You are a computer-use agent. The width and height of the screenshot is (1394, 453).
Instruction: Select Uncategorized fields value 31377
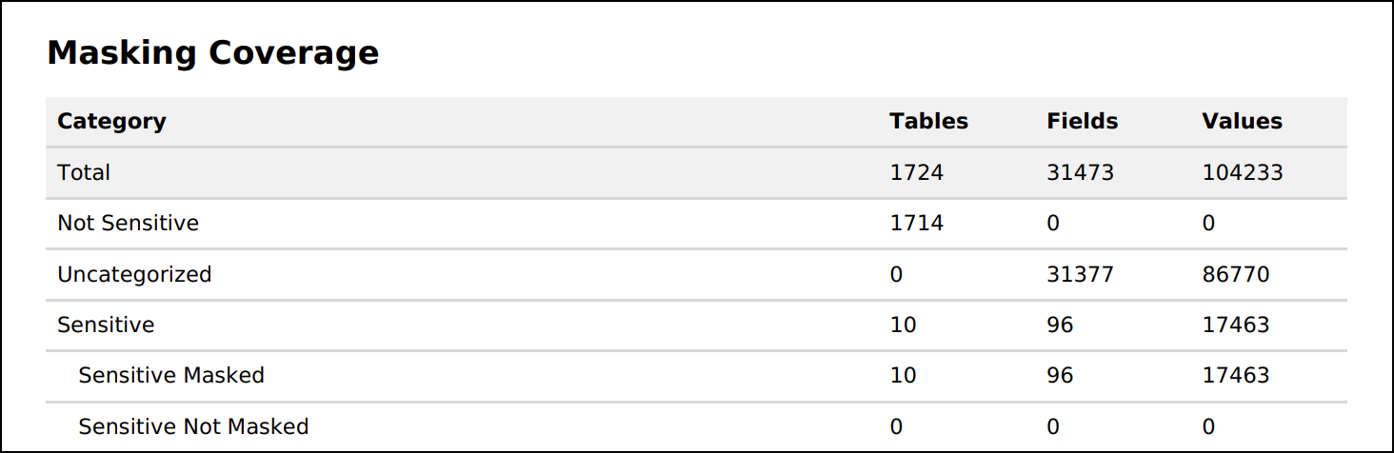click(1080, 275)
